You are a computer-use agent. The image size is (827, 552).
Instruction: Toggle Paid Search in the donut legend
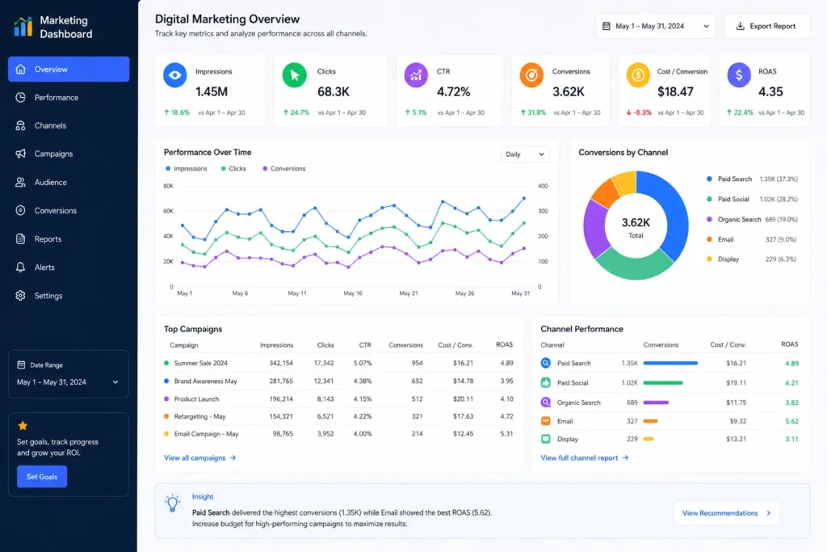click(x=729, y=179)
